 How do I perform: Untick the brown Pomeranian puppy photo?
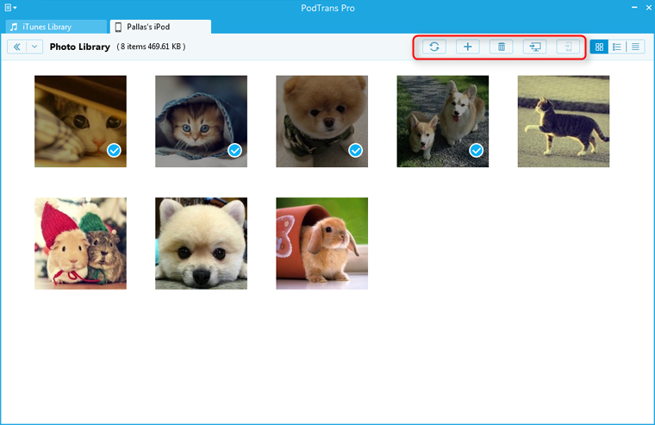[356, 151]
